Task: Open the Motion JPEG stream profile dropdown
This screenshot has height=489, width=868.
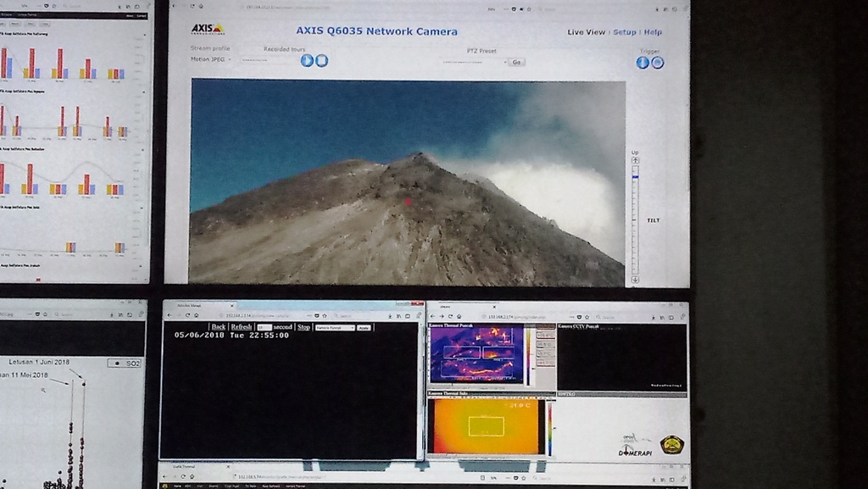Action: pyautogui.click(x=208, y=63)
